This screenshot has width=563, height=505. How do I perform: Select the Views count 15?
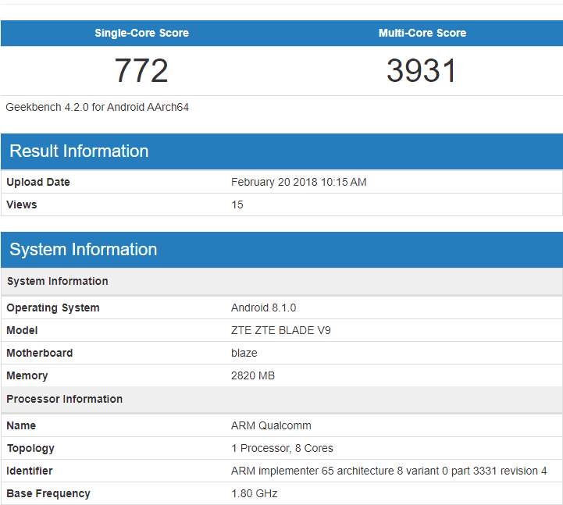coord(237,204)
